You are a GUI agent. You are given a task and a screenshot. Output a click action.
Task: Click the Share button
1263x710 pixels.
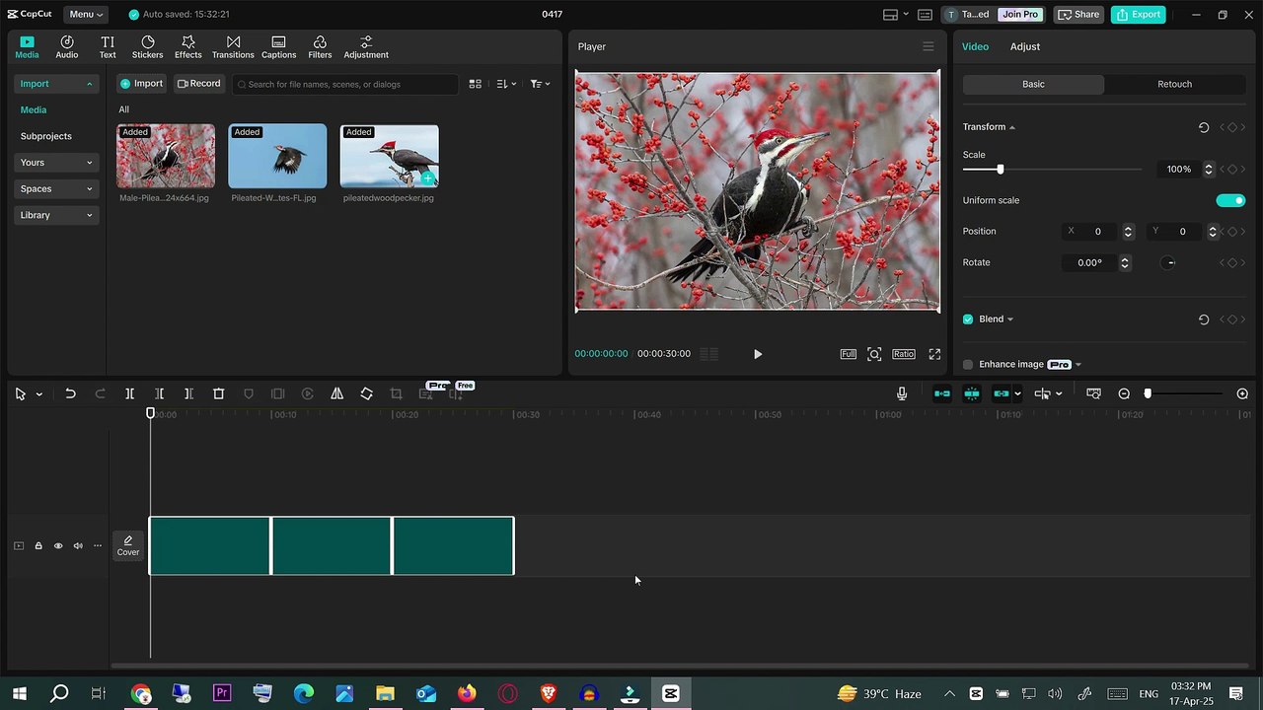pos(1077,14)
